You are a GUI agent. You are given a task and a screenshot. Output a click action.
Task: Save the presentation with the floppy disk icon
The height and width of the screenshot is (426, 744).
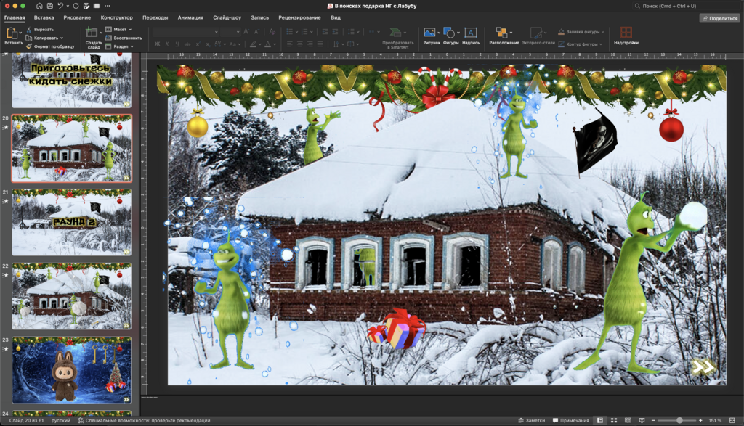50,6
